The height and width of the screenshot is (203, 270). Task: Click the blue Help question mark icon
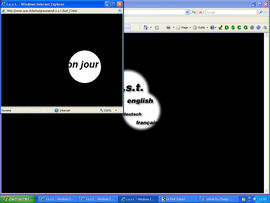click(x=212, y=27)
